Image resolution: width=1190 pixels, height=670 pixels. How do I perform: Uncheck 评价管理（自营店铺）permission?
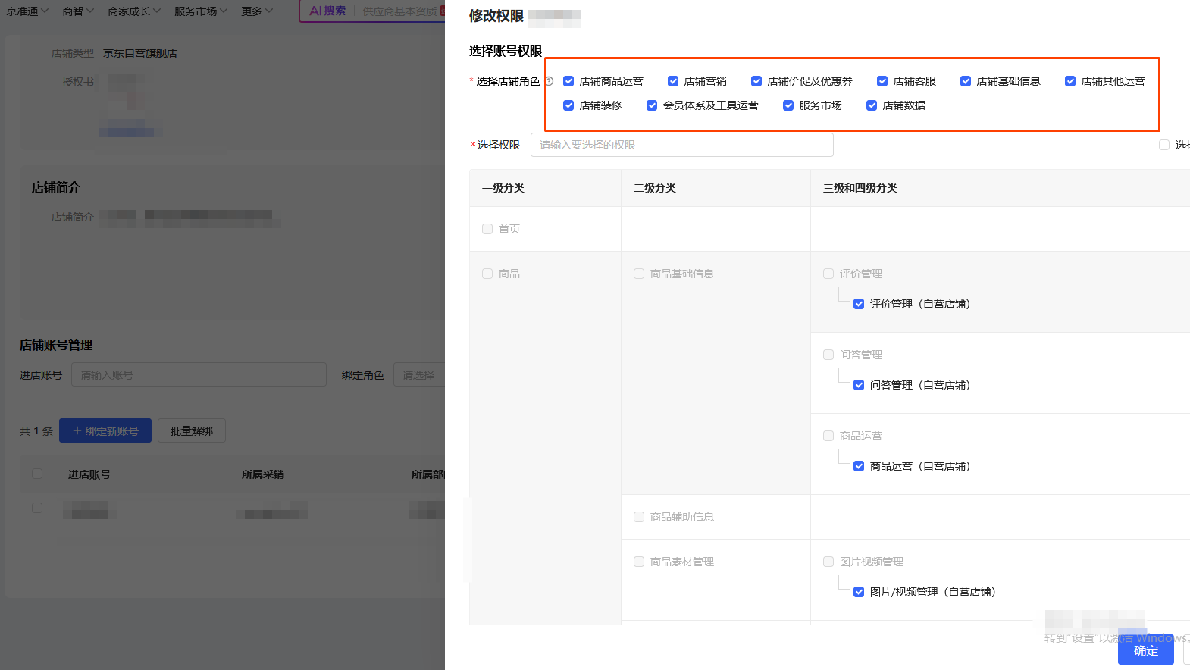[x=859, y=304]
